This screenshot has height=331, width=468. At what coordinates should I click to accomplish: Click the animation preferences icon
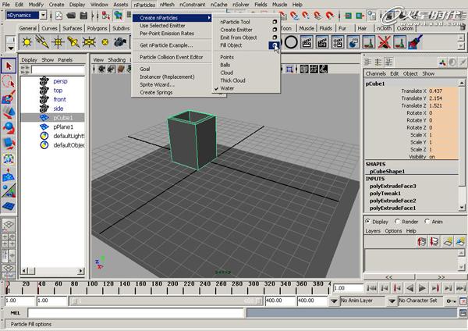tap(463, 301)
